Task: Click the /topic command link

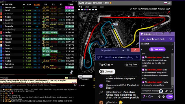Action: [x=35, y=85]
